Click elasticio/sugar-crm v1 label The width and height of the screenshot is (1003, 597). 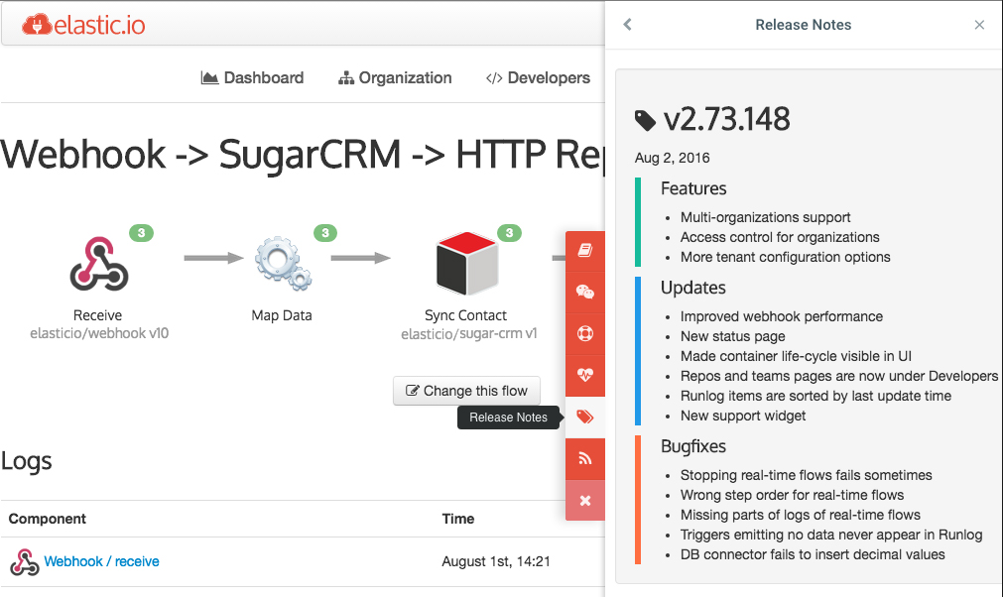click(x=469, y=333)
